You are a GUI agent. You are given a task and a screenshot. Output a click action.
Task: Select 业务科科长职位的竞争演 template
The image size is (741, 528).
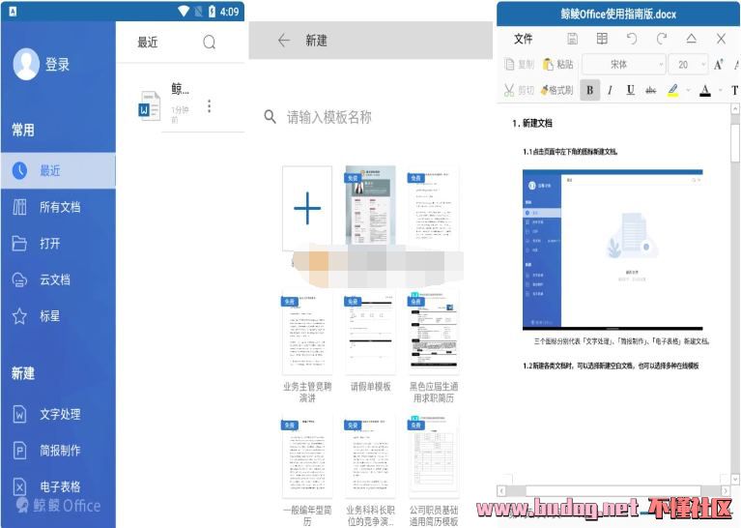[x=370, y=471]
